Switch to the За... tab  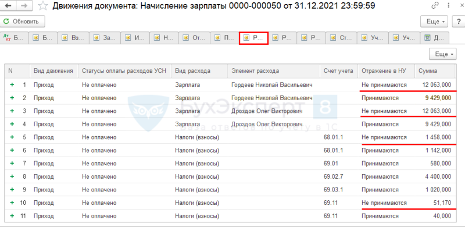tap(105, 38)
